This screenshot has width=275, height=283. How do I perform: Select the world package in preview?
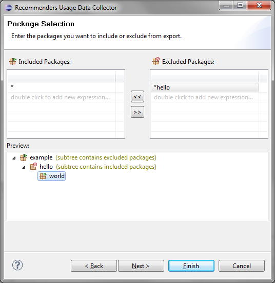[x=52, y=176]
